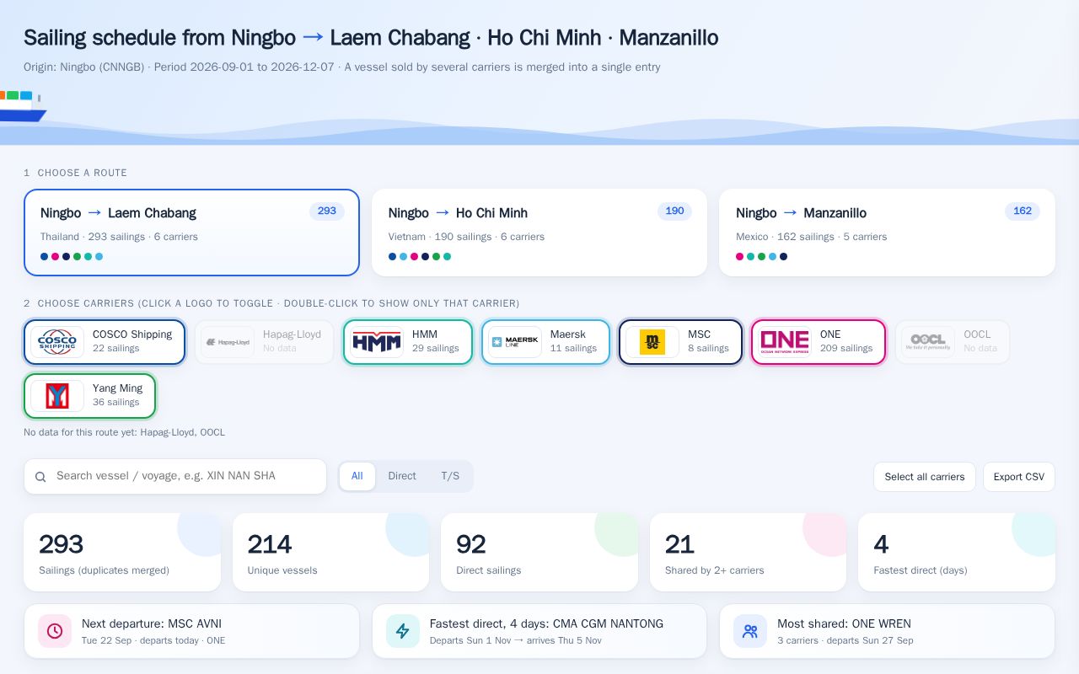Toggle the MSC 8 sailings chip
The height and width of the screenshot is (674, 1079).
click(681, 342)
